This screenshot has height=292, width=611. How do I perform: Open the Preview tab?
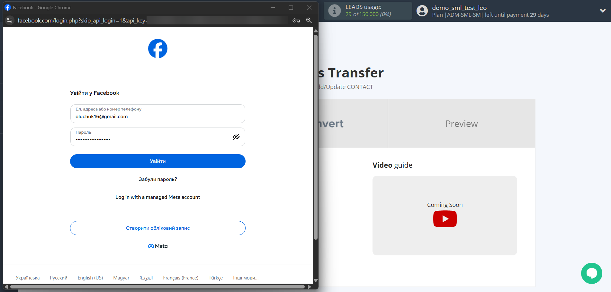[462, 124]
